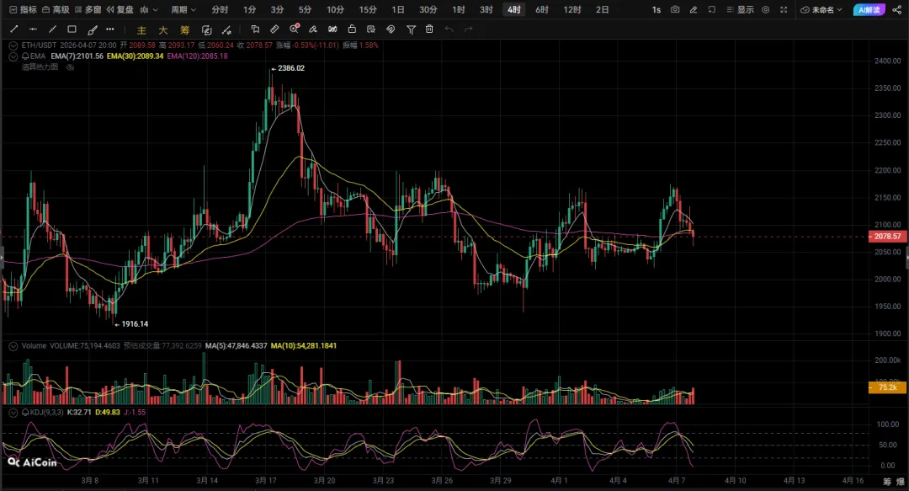Image resolution: width=909 pixels, height=491 pixels.
Task: Collapse the EMA indicator row
Action: [x=13, y=56]
